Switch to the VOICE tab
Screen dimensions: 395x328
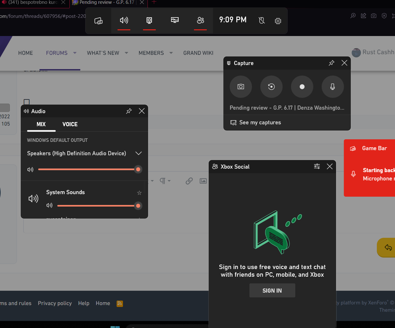coord(70,124)
